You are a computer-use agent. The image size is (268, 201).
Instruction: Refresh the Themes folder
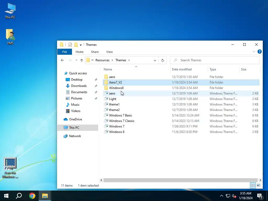163,60
